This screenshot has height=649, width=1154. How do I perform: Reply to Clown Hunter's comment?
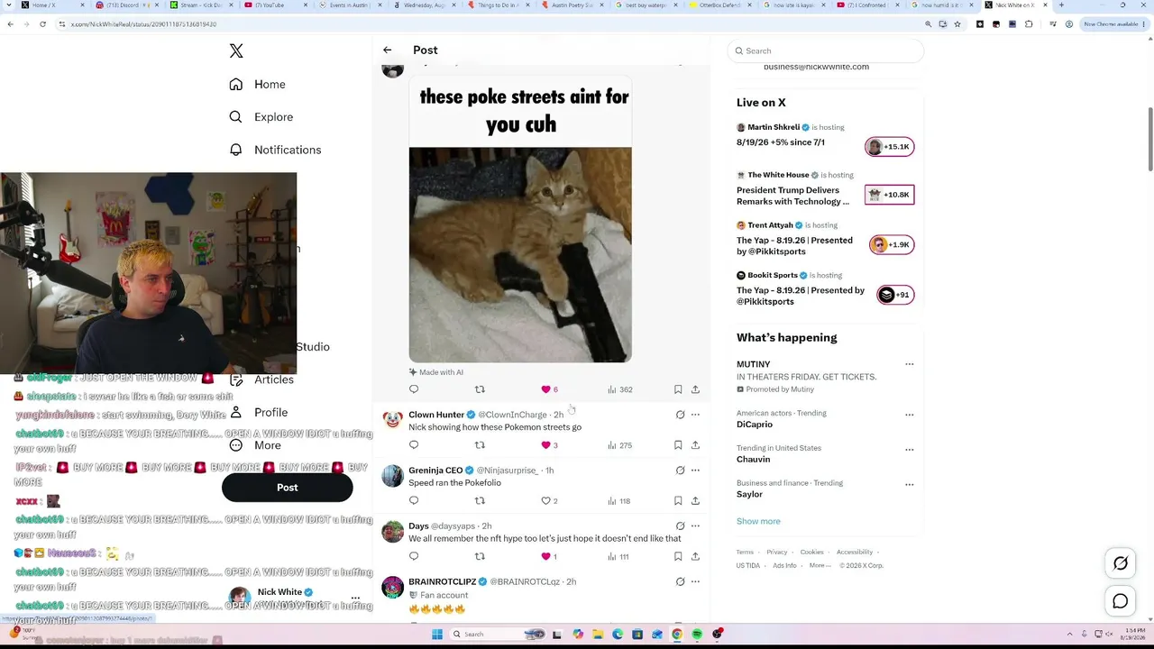click(x=414, y=445)
